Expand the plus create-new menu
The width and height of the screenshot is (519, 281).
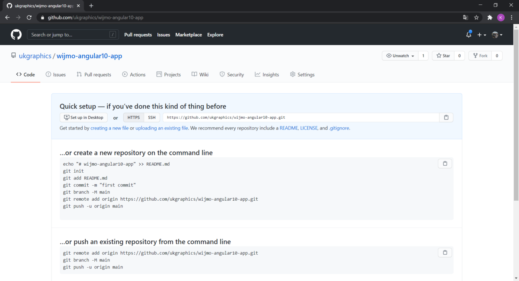[x=481, y=35]
